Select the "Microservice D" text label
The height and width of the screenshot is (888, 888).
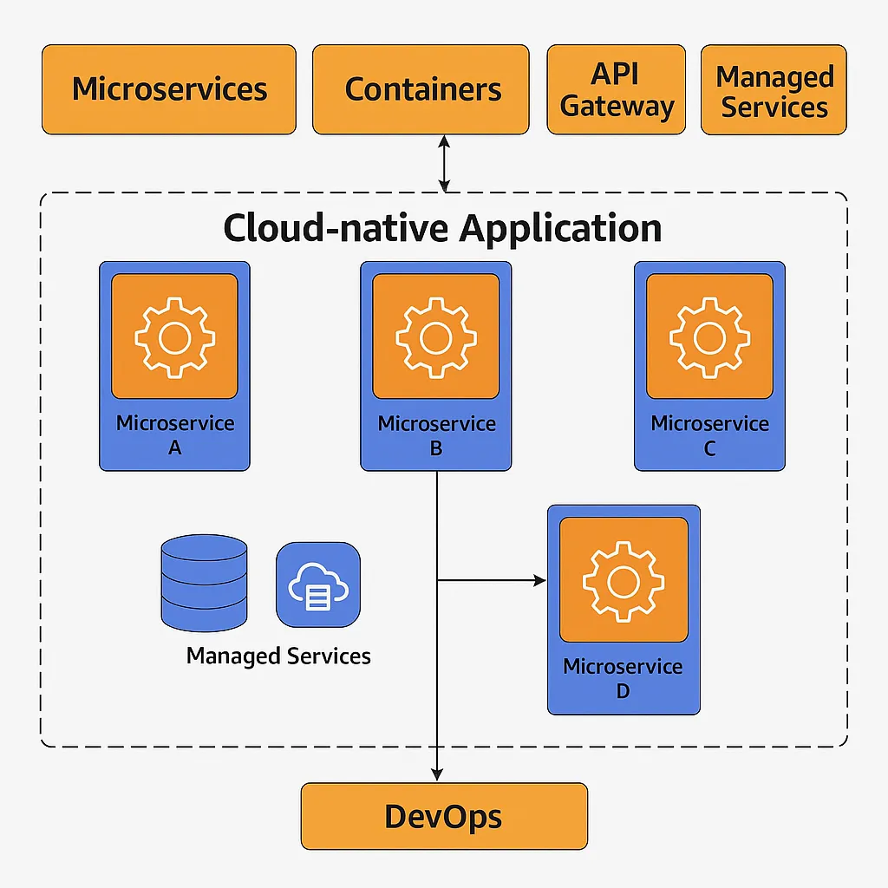pos(623,678)
